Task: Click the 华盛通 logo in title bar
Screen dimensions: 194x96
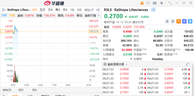Action: click(54, 3)
